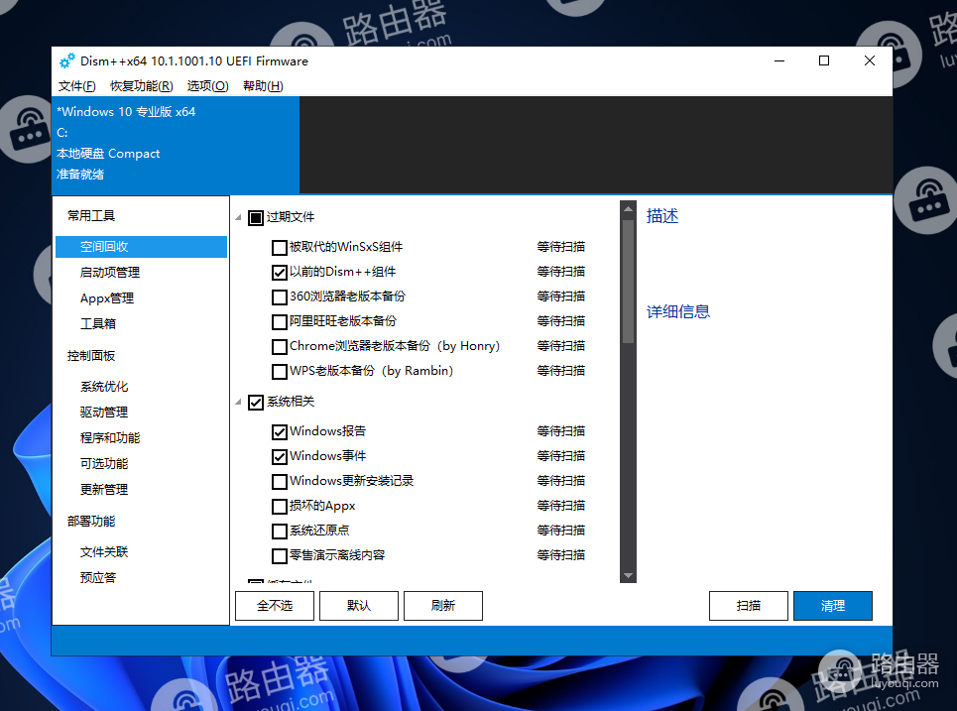Click the vertical scrollbar thumb in list
957x711 pixels.
coord(628,282)
